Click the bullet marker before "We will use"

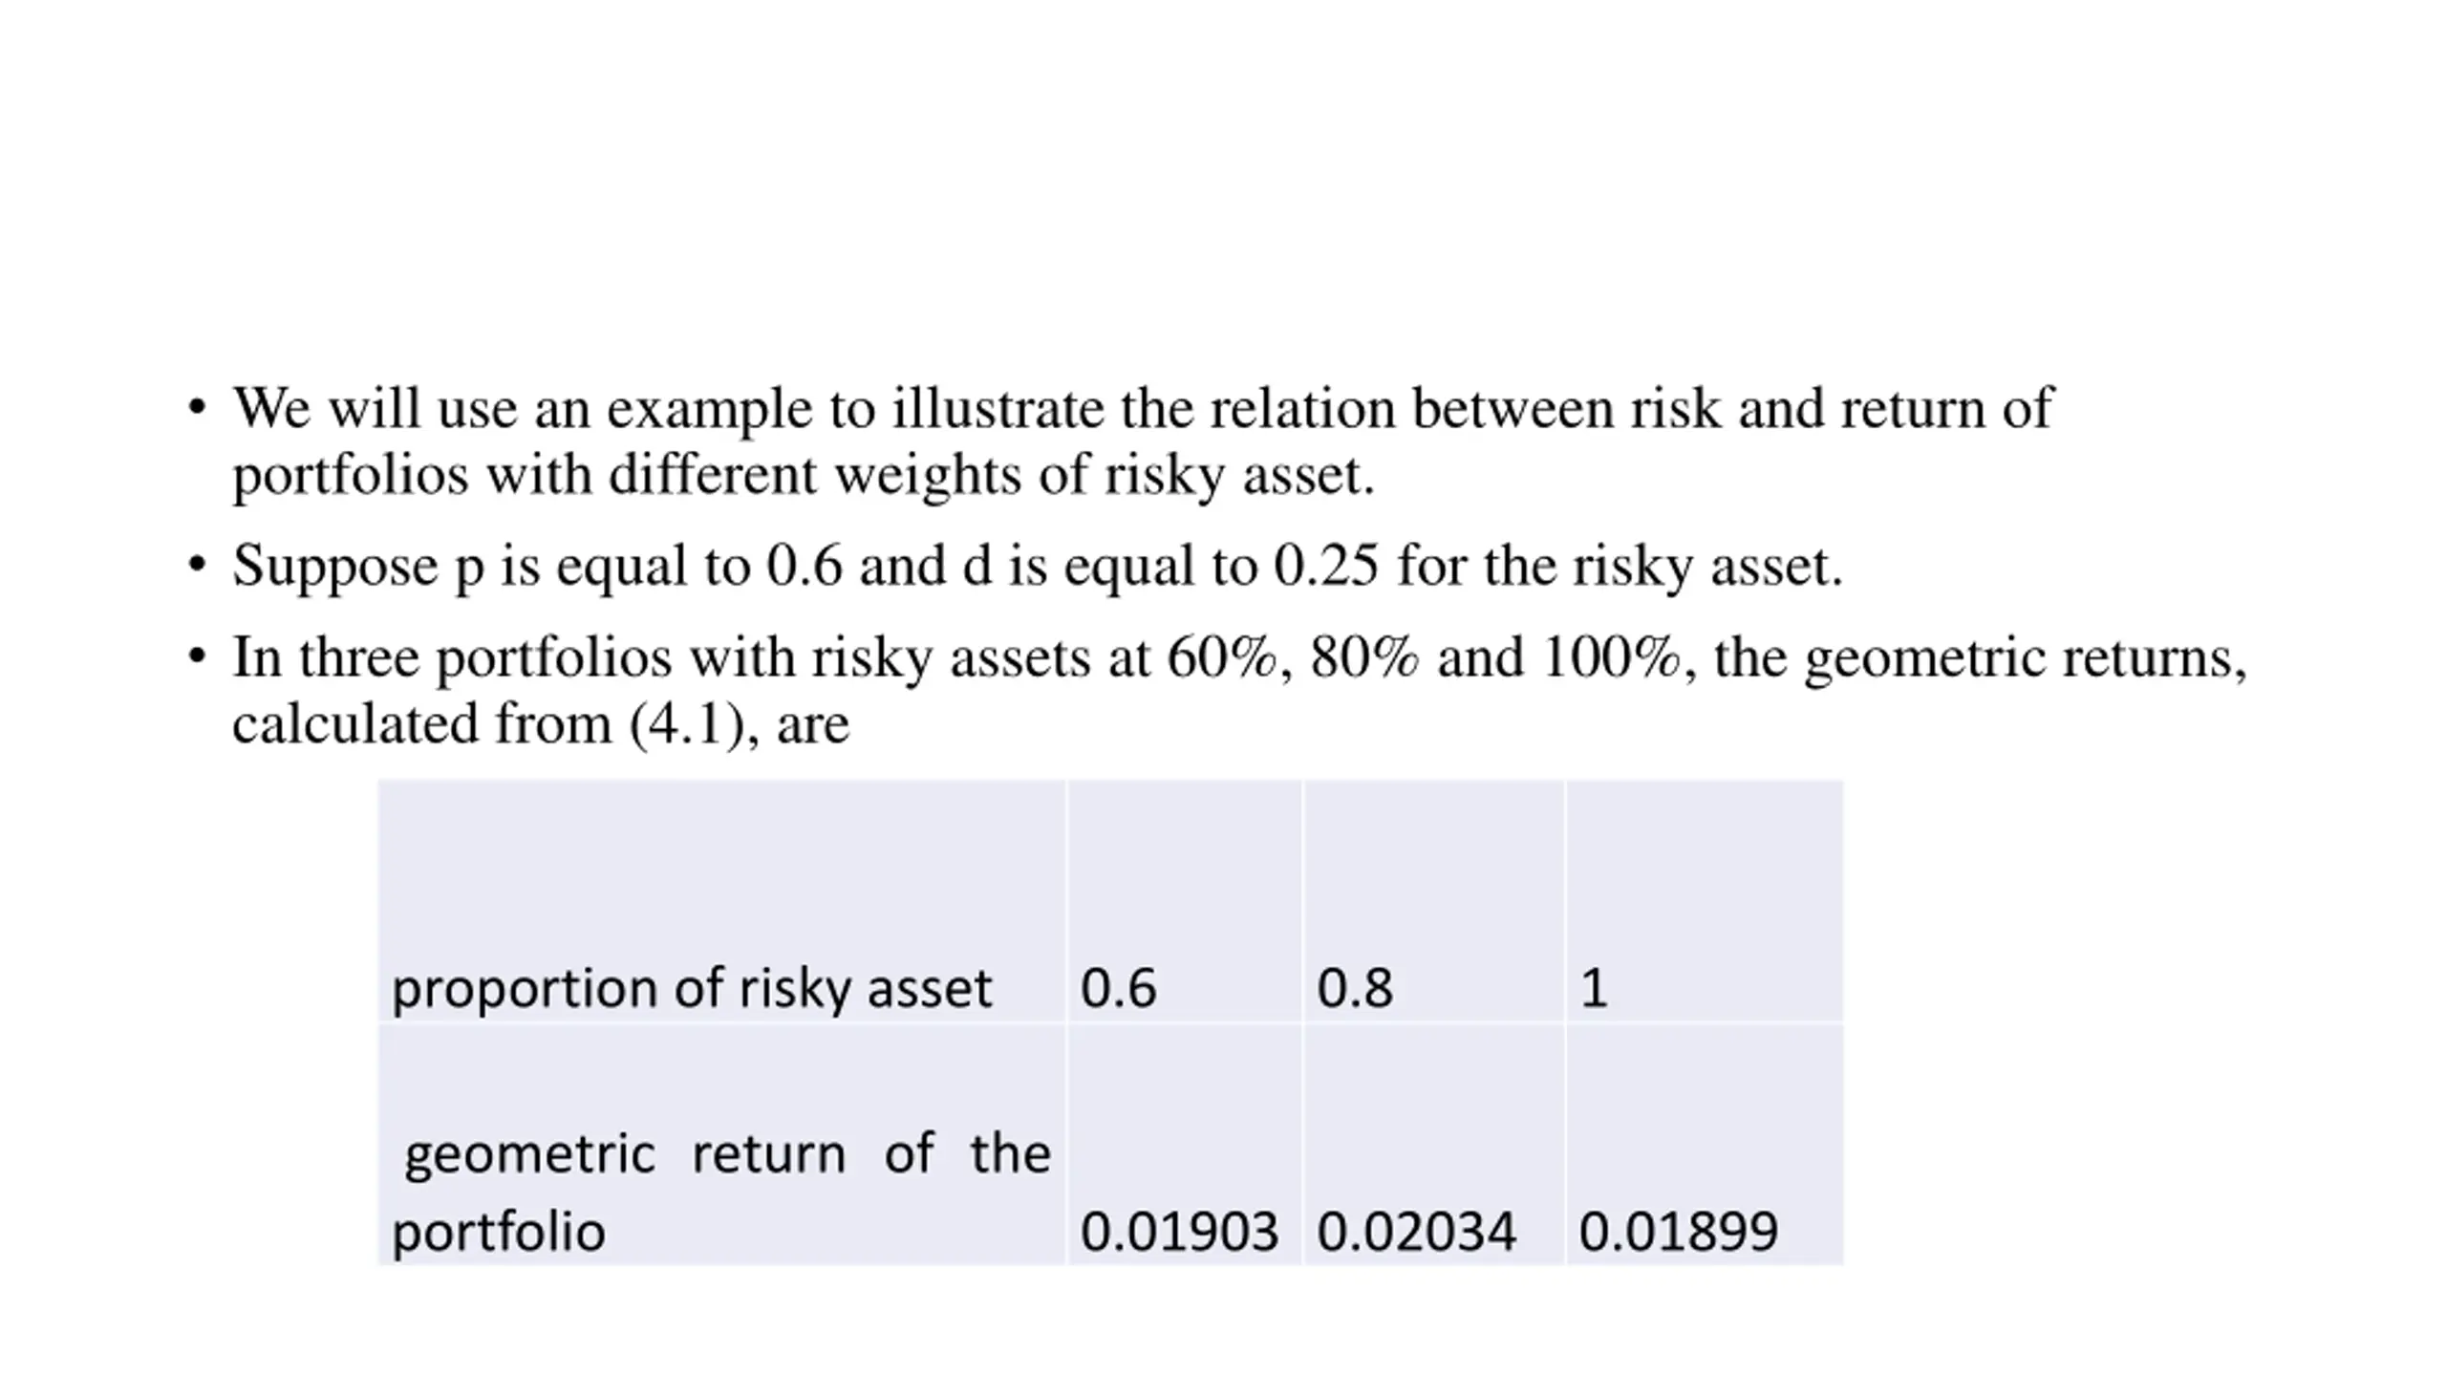coord(197,408)
